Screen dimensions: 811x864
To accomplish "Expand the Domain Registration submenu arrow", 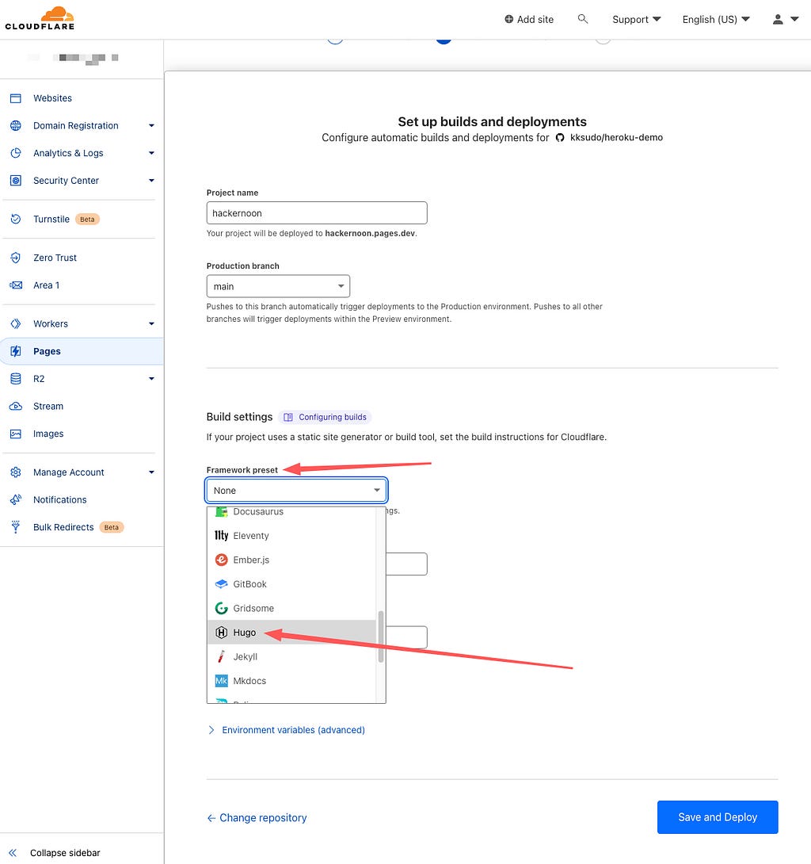I will [x=151, y=125].
